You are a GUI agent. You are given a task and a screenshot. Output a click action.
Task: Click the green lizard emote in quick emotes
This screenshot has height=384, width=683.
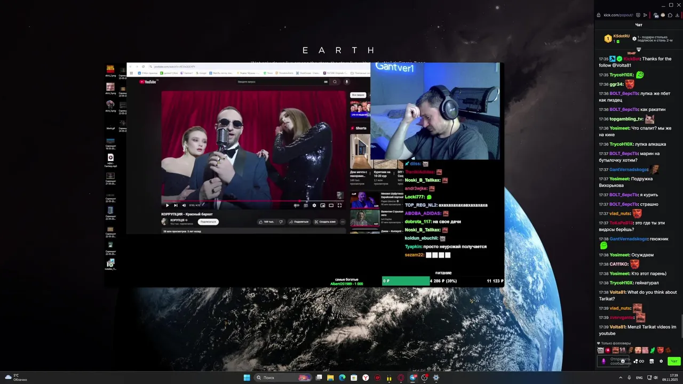pos(652,350)
